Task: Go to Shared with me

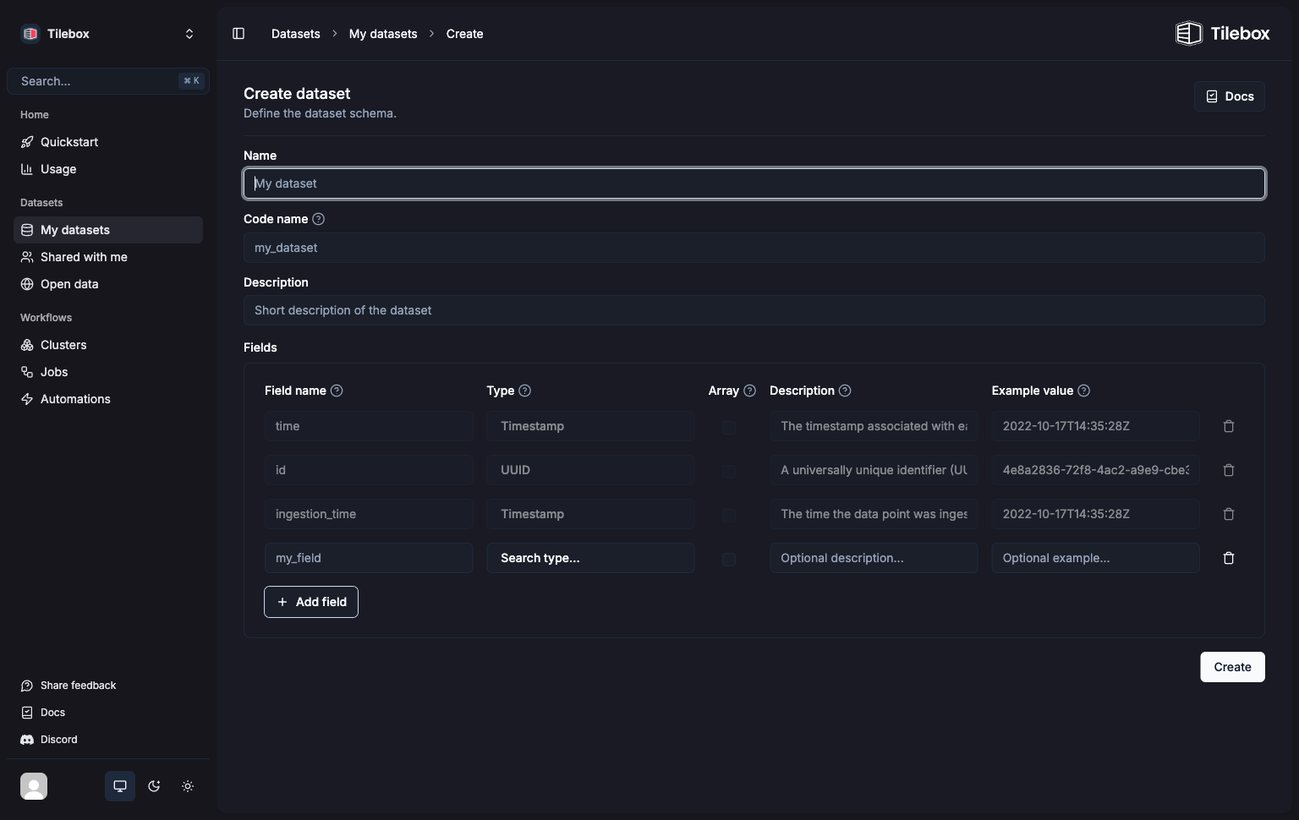Action: coord(108,257)
